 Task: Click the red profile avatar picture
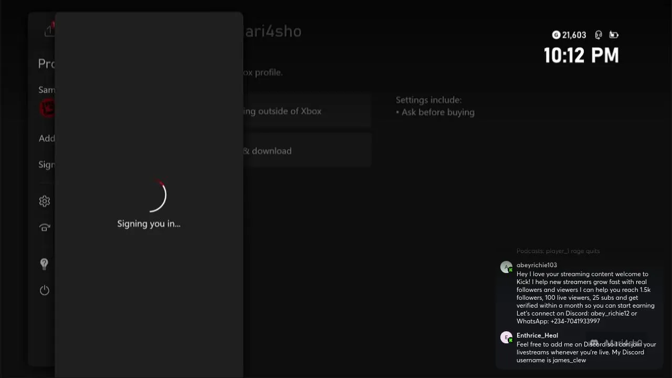click(47, 109)
